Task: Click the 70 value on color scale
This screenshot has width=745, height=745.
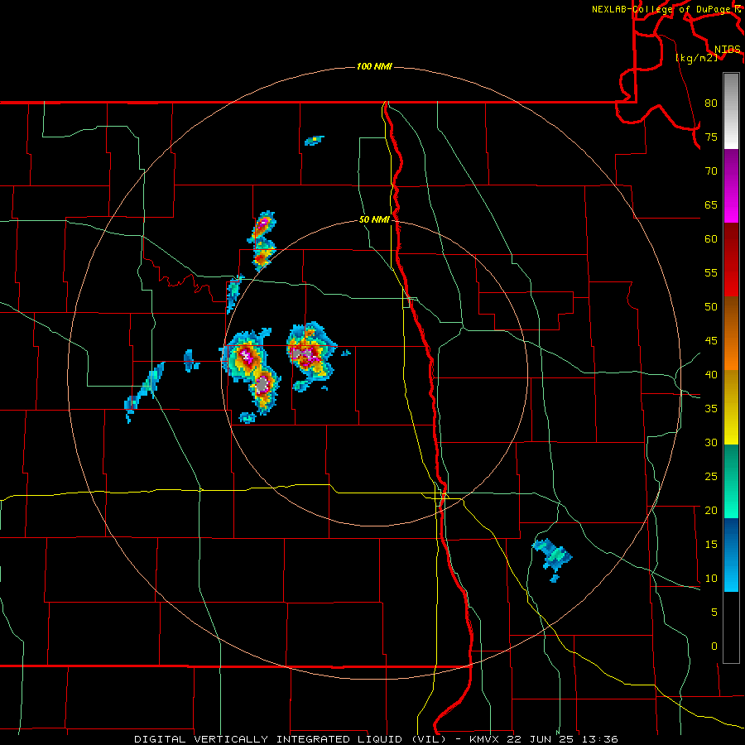Action: [711, 171]
